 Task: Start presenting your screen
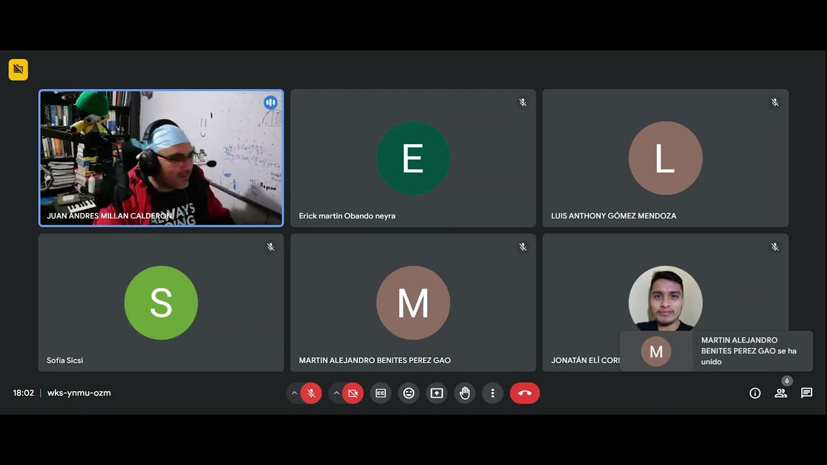437,393
